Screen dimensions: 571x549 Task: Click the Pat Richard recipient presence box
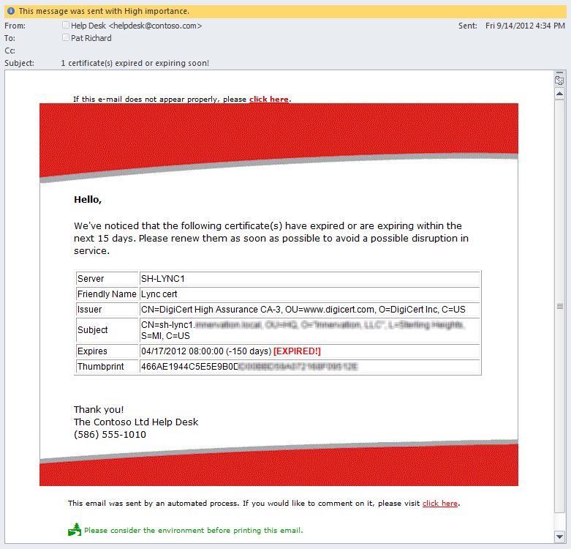(x=66, y=37)
